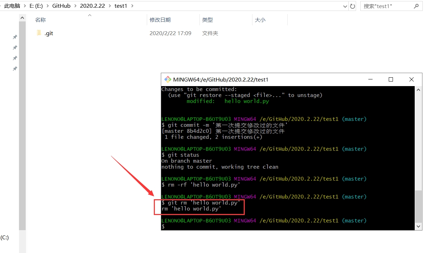Open the .git folder
427x253 pixels.
[x=48, y=33]
